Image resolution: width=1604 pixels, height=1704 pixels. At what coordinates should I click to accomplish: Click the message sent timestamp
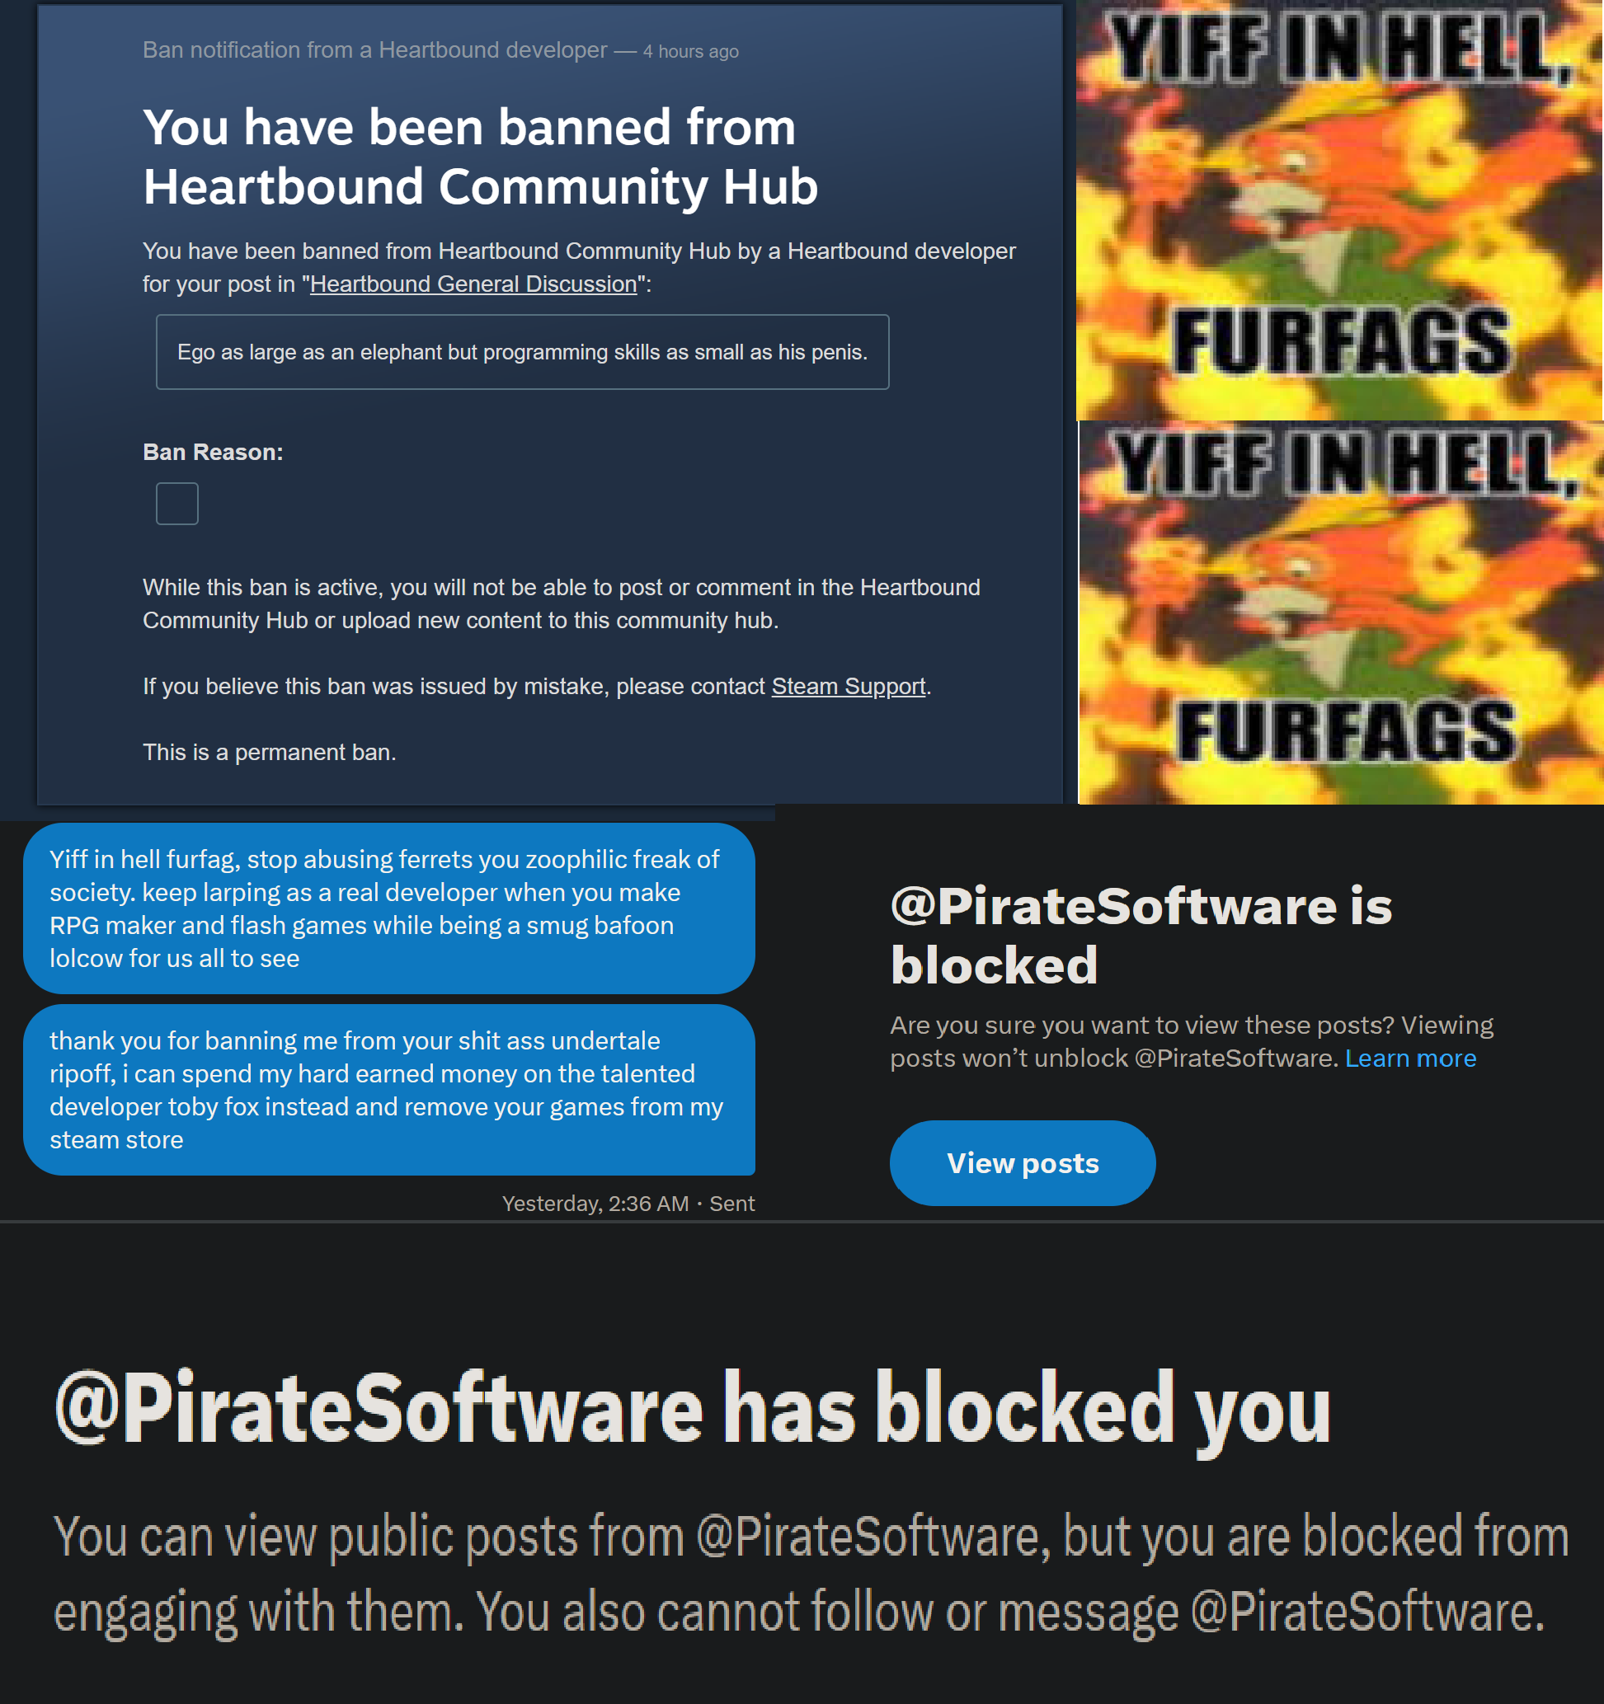pyautogui.click(x=628, y=1204)
